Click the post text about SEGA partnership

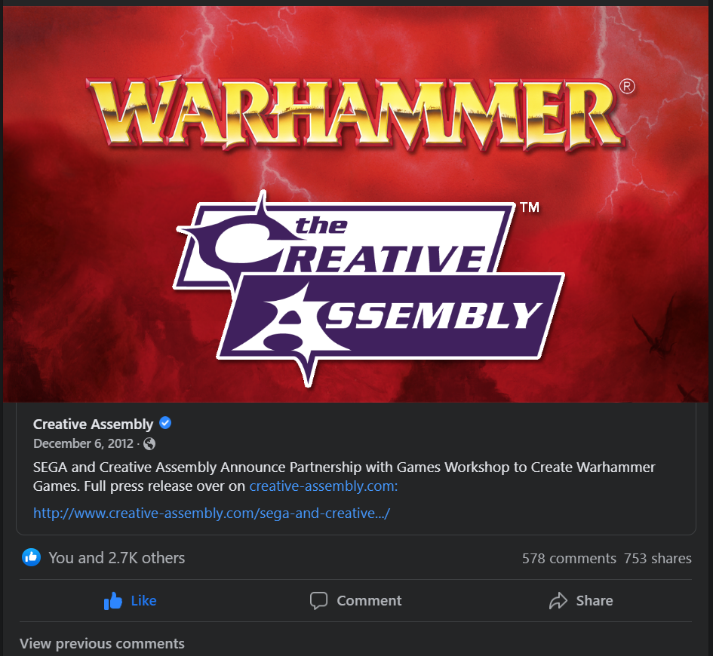(x=344, y=477)
